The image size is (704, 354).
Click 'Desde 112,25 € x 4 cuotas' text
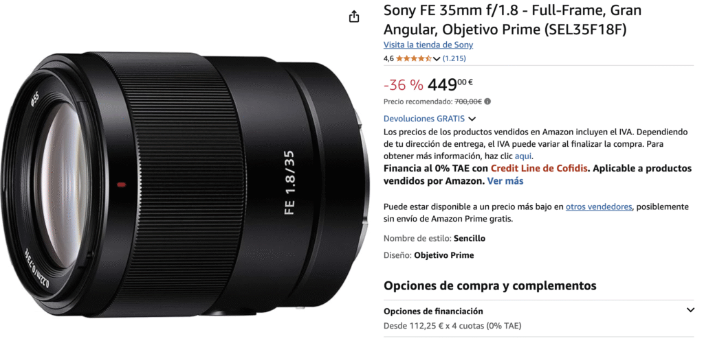(x=452, y=326)
